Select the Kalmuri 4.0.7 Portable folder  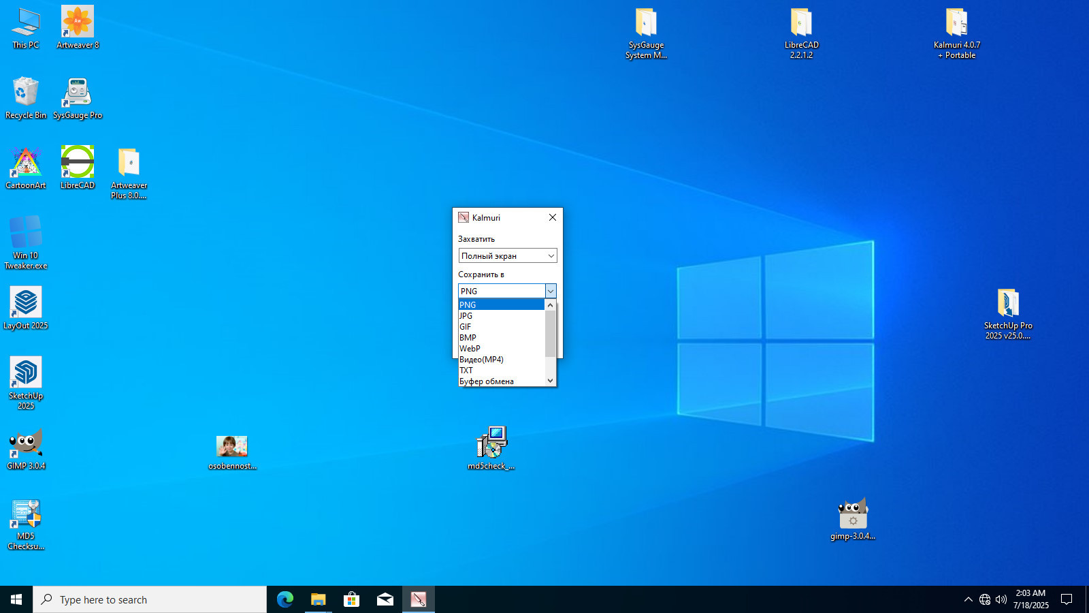click(957, 33)
